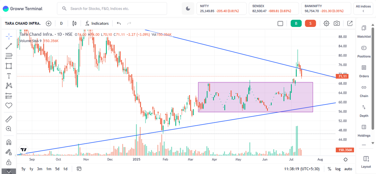Toggle lock all drawings padlock
376x174 pixels.
tap(9, 162)
